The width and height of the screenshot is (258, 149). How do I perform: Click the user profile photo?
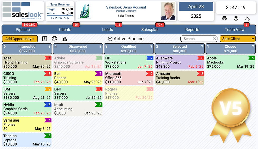(168, 11)
